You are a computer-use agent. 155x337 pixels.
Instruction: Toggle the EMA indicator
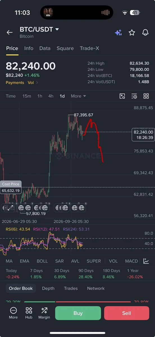[24, 261]
